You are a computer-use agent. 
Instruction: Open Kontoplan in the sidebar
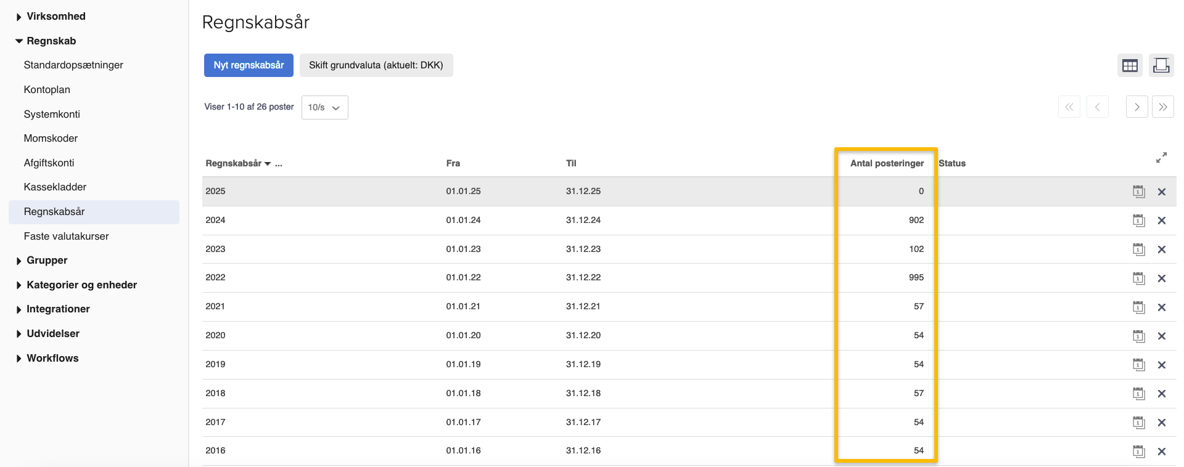[47, 90]
